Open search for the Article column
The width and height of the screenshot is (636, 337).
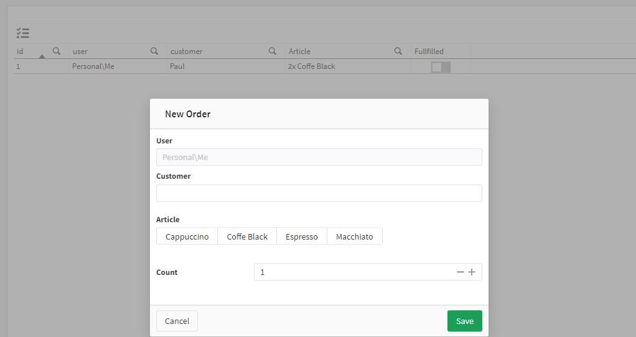pos(398,51)
